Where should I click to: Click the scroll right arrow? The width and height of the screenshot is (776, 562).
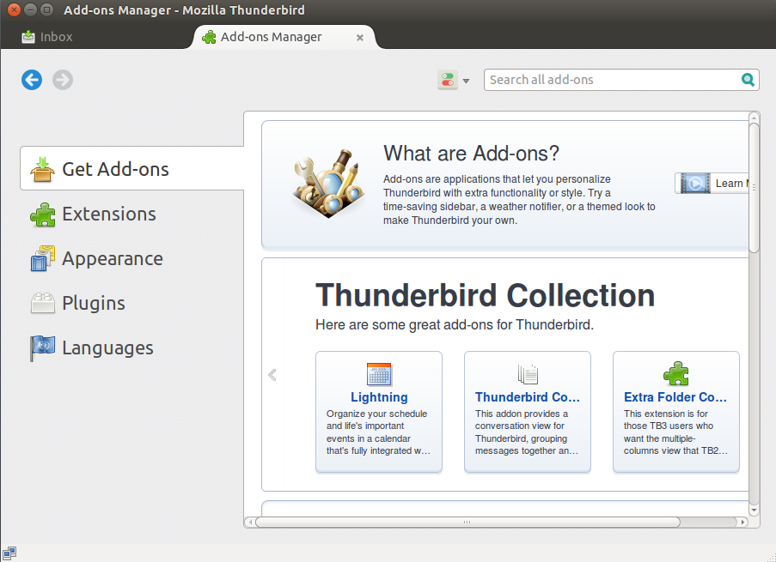742,522
